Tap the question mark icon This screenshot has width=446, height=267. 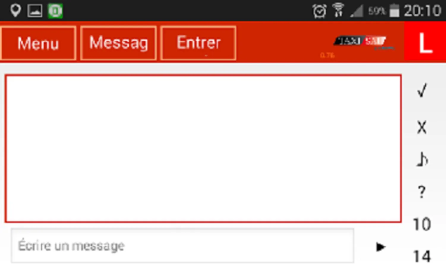(x=422, y=192)
